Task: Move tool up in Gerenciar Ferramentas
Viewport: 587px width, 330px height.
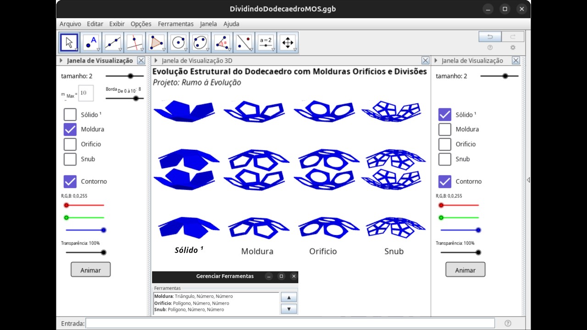Action: [x=288, y=297]
